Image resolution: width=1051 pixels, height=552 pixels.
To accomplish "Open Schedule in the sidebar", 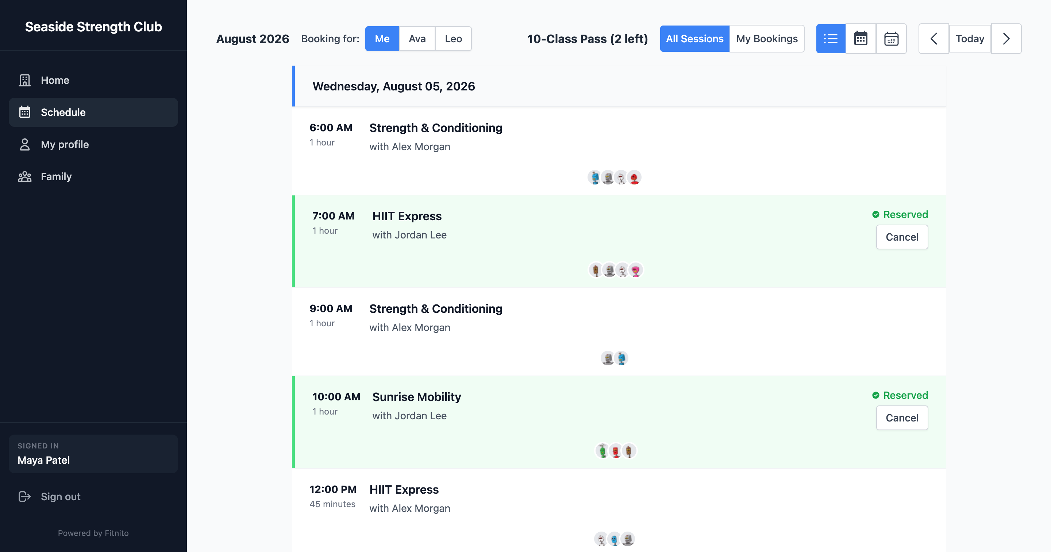I will pyautogui.click(x=93, y=112).
